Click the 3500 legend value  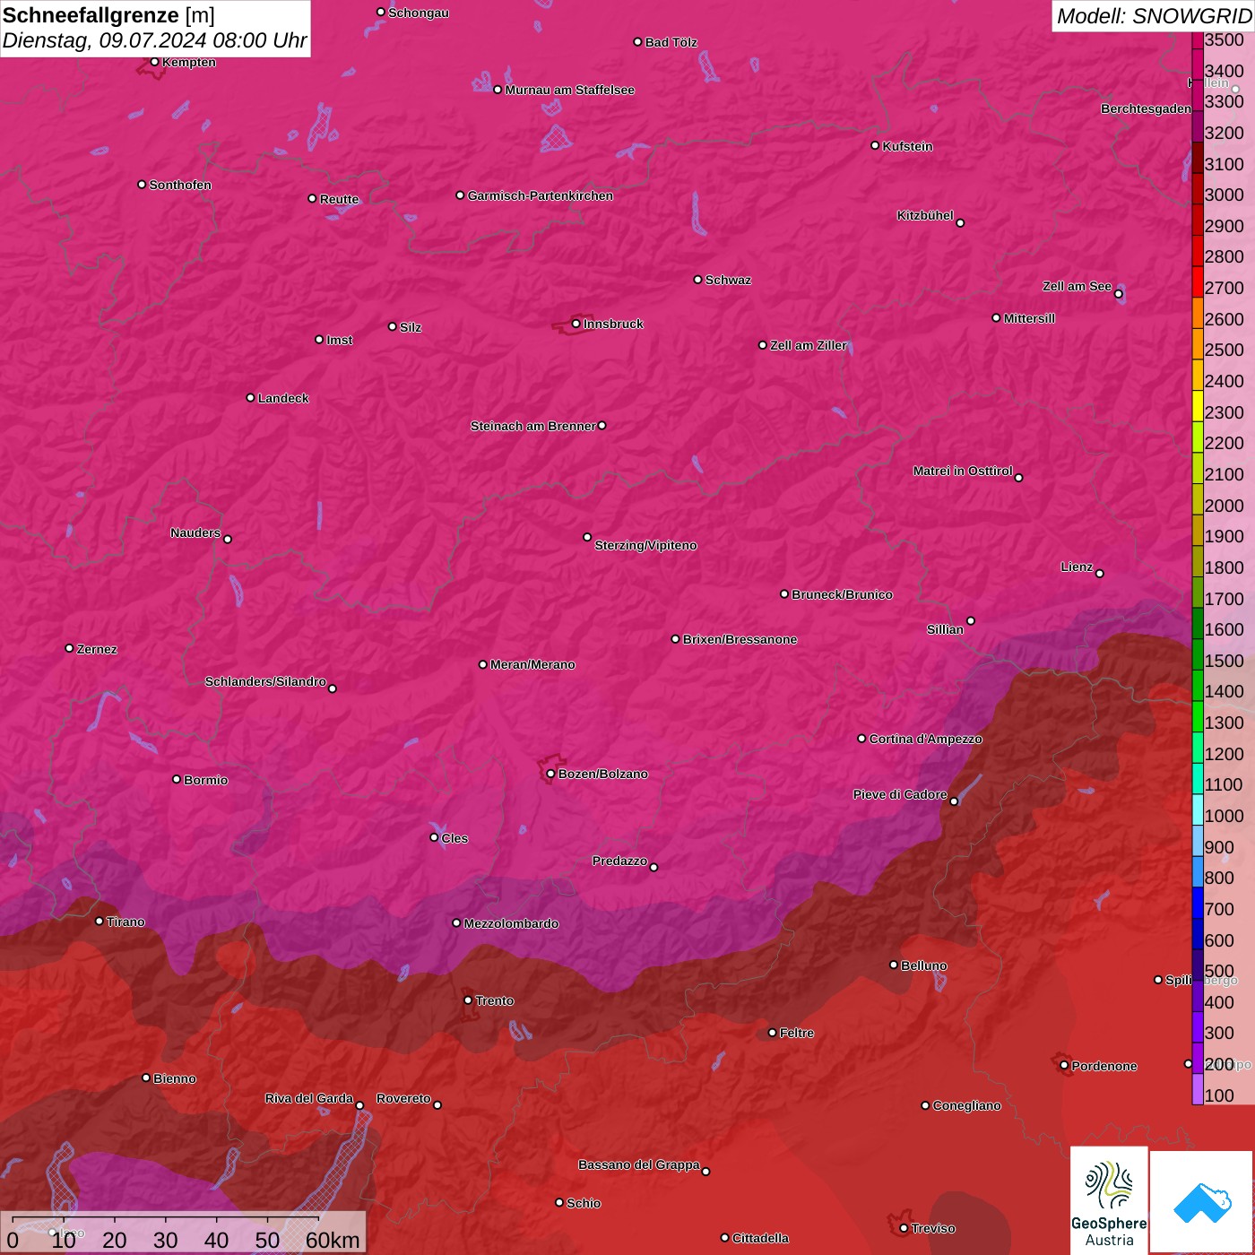pos(1225,40)
